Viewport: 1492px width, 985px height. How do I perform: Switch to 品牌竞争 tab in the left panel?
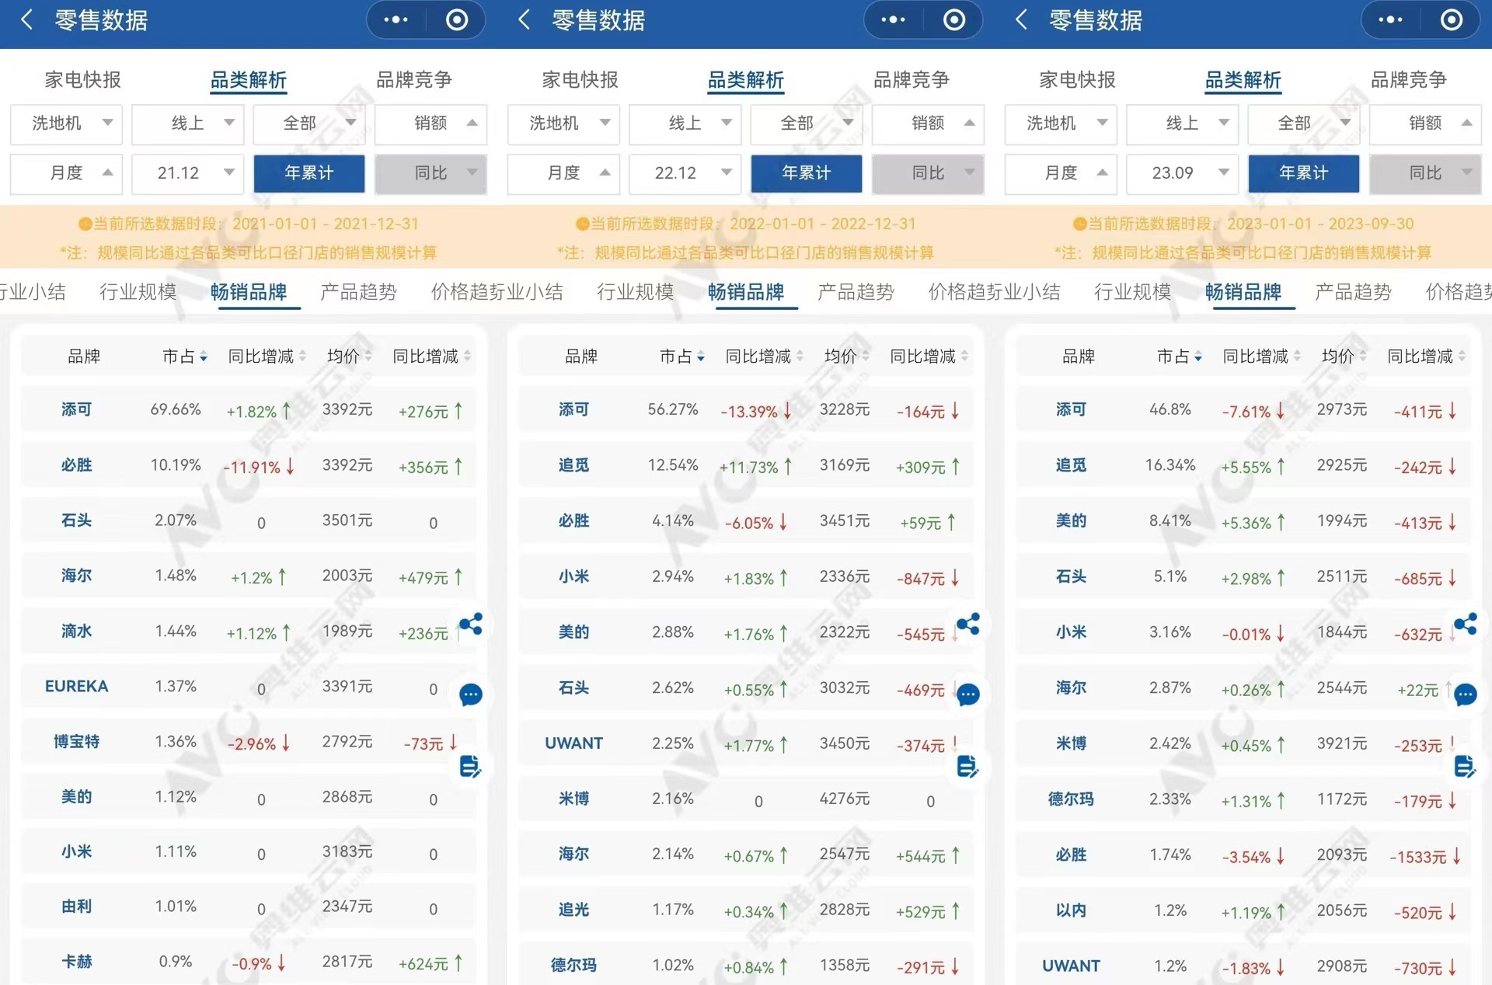(x=413, y=79)
